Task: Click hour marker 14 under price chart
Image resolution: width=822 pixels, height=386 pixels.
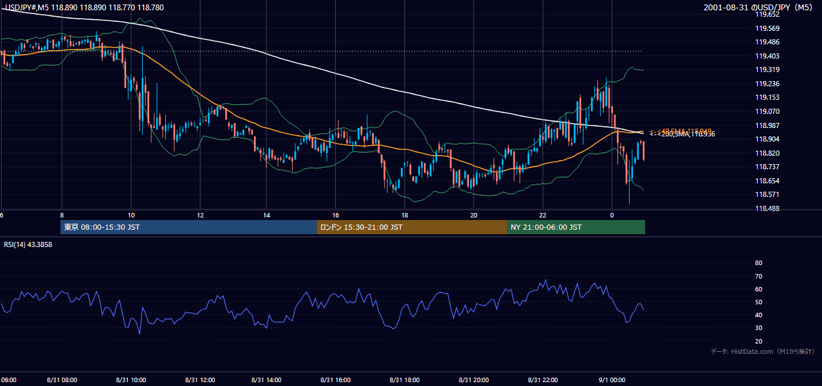Action: (x=267, y=215)
